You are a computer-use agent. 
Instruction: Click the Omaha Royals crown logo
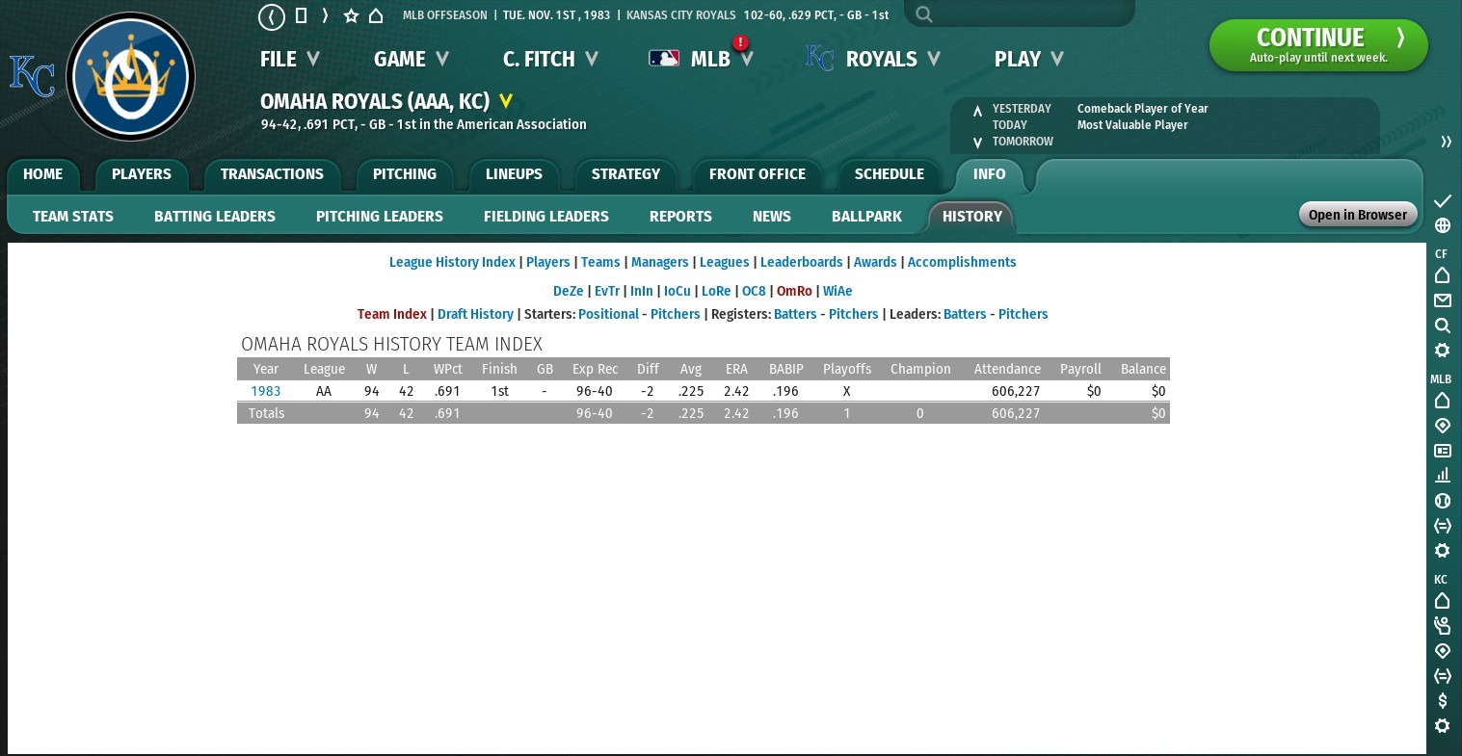[131, 77]
